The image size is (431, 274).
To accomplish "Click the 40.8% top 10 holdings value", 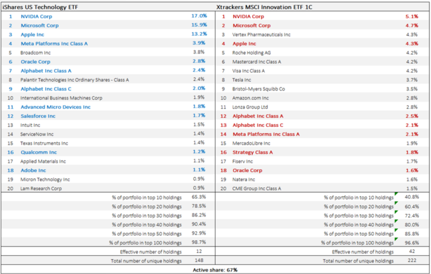I will point(412,197).
